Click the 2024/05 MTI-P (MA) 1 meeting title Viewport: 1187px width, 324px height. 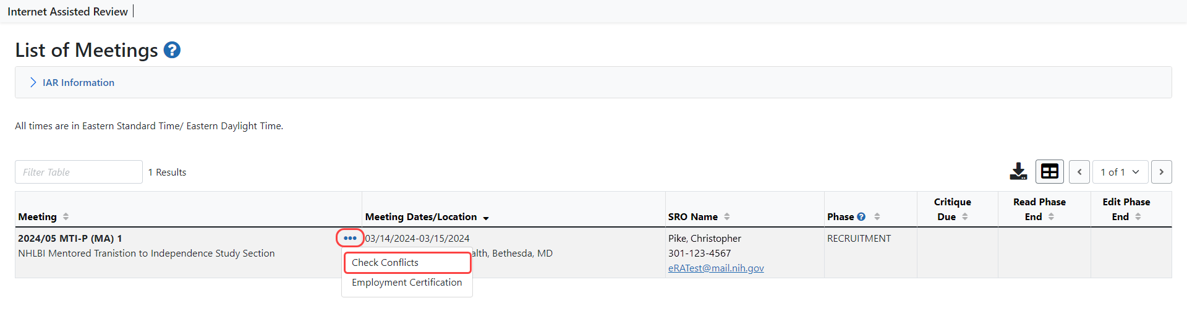click(x=70, y=238)
